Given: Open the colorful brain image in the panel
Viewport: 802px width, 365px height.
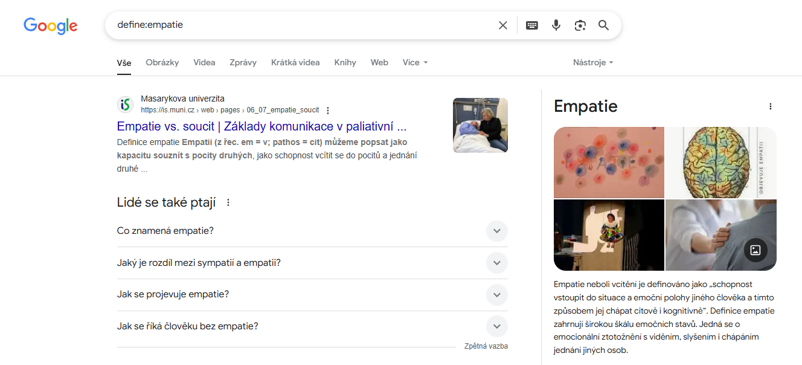Looking at the screenshot, I should pyautogui.click(x=720, y=163).
